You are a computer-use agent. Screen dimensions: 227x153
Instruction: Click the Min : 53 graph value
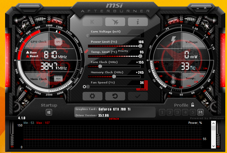pyautogui.click(x=29, y=123)
